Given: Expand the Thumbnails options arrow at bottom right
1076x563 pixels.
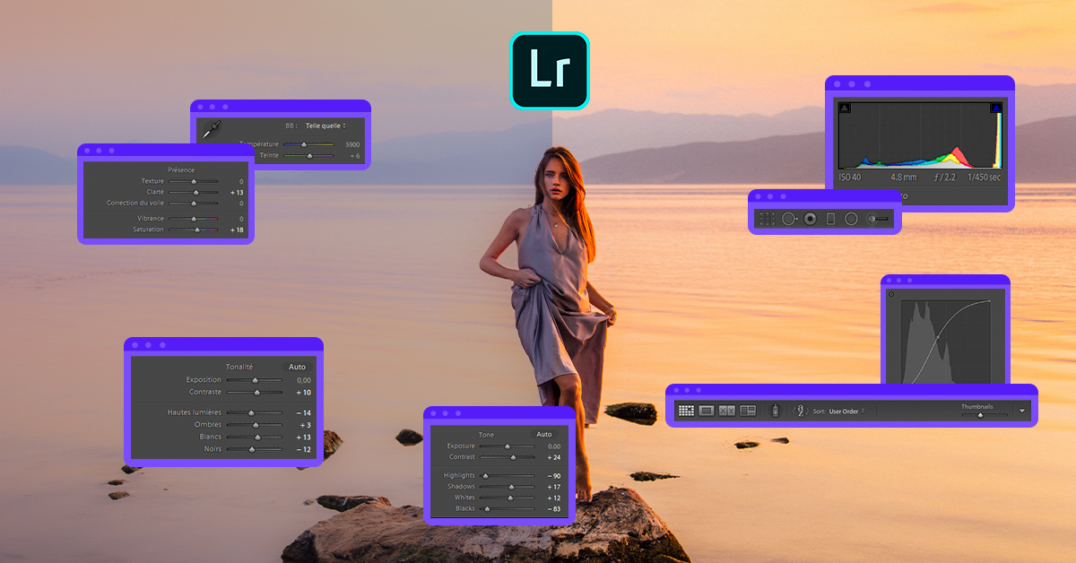Looking at the screenshot, I should (1021, 409).
